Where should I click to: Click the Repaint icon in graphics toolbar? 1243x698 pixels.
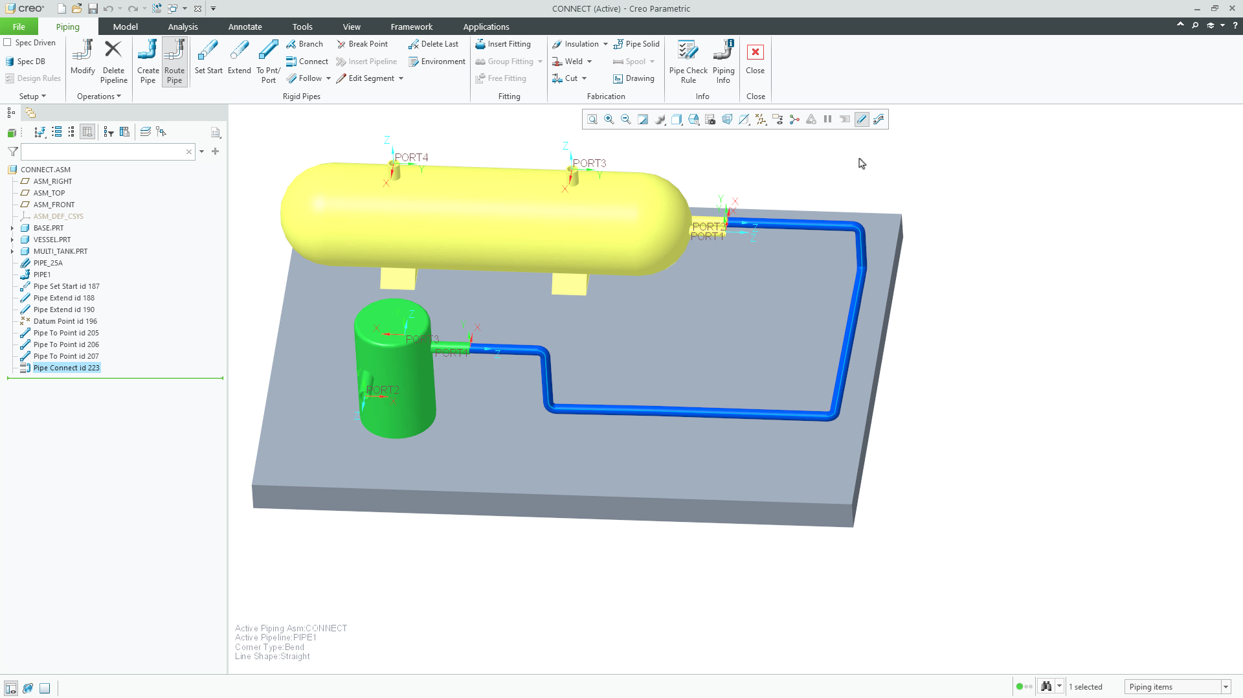point(643,119)
